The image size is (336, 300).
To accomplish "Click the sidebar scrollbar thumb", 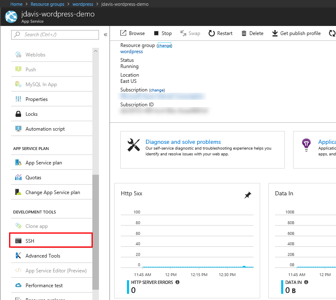I will pos(96,232).
